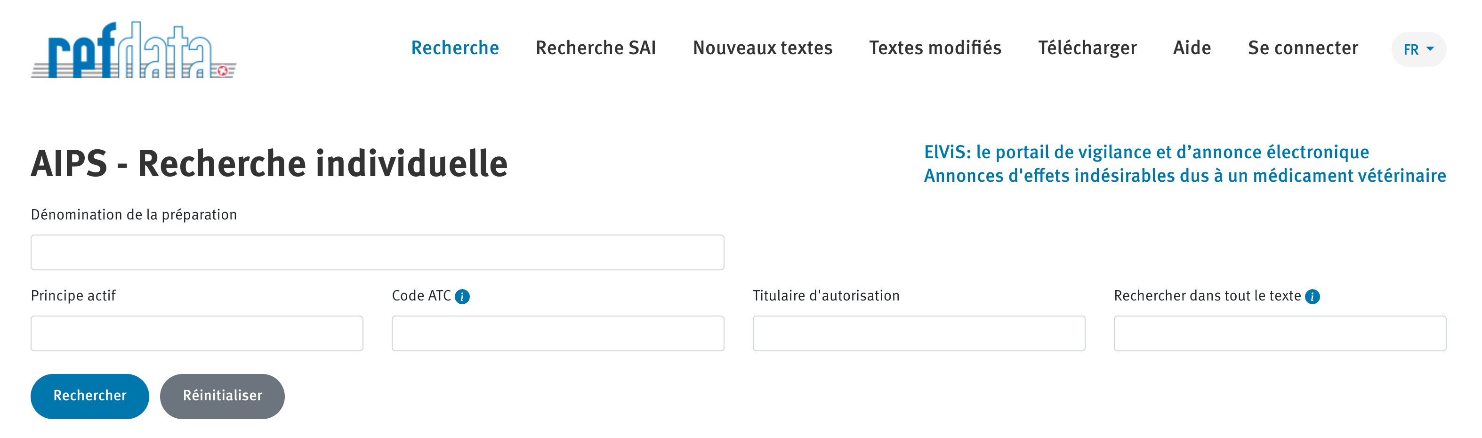Viewport: 1482px width, 438px height.
Task: Click the Principe actif field
Action: click(197, 333)
